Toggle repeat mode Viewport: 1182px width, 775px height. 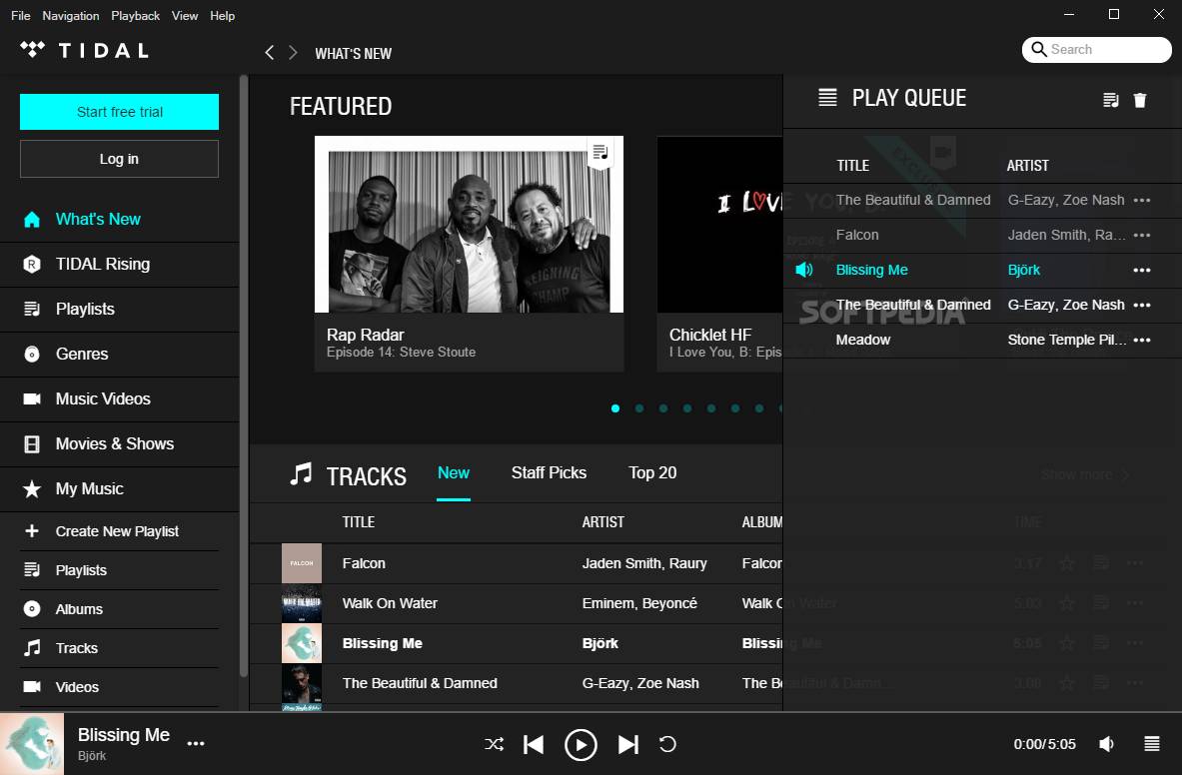click(667, 745)
